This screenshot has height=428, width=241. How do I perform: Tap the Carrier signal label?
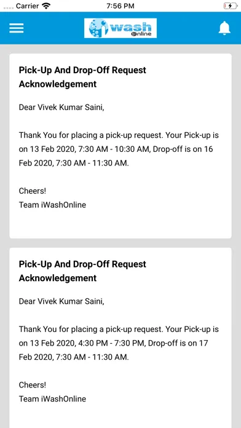pos(27,6)
